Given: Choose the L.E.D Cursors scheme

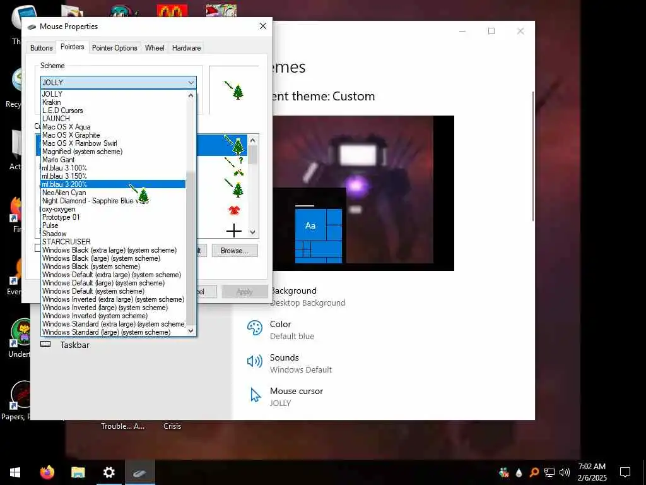Looking at the screenshot, I should (114, 111).
